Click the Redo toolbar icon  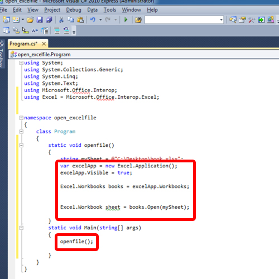108,20
